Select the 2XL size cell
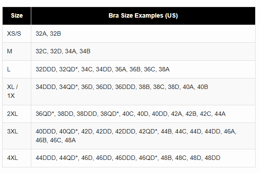Viewport: 260px width, 174px height. click(17, 114)
